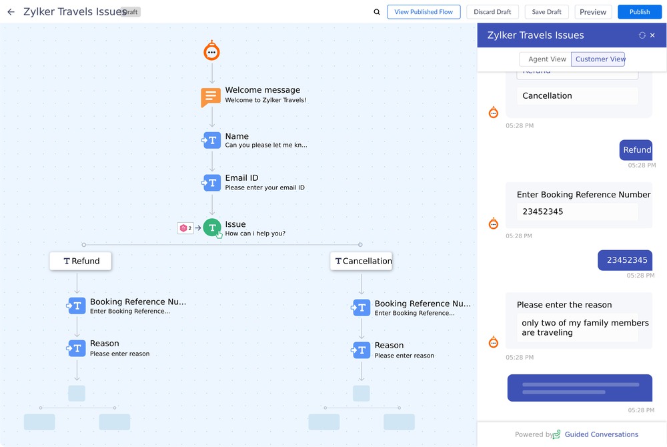Select the Customer View tab
The image size is (667, 447).
pyautogui.click(x=598, y=59)
